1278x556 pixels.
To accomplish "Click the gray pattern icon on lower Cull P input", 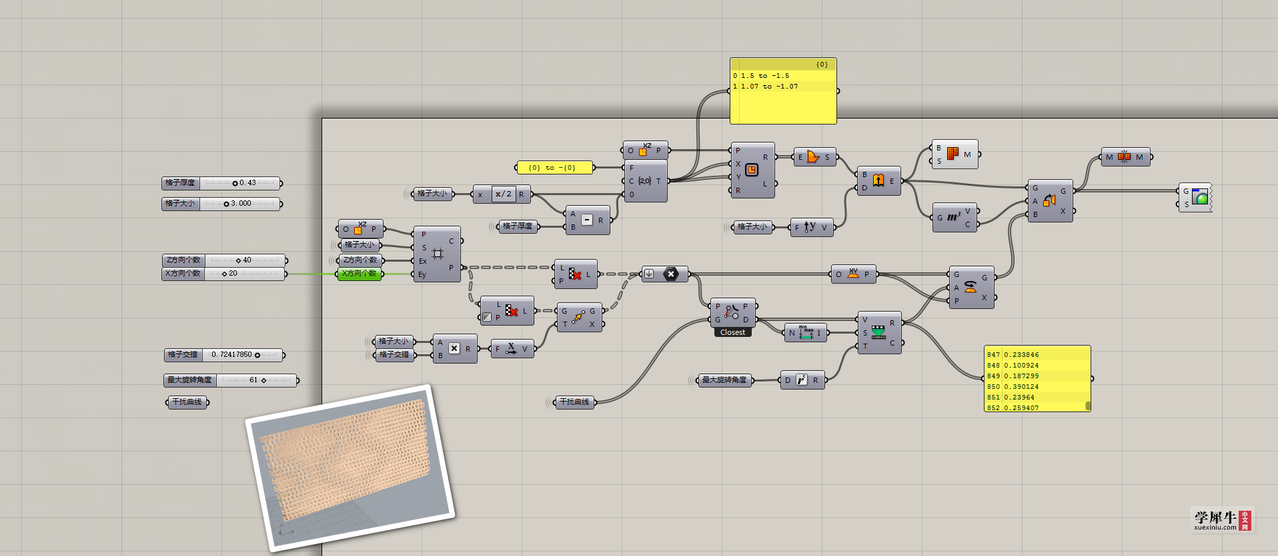I will tap(487, 318).
